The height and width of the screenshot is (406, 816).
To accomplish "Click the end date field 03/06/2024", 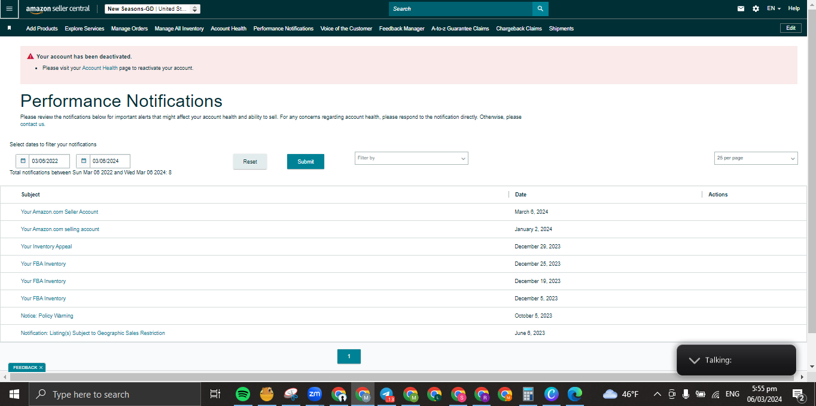I will click(x=109, y=161).
